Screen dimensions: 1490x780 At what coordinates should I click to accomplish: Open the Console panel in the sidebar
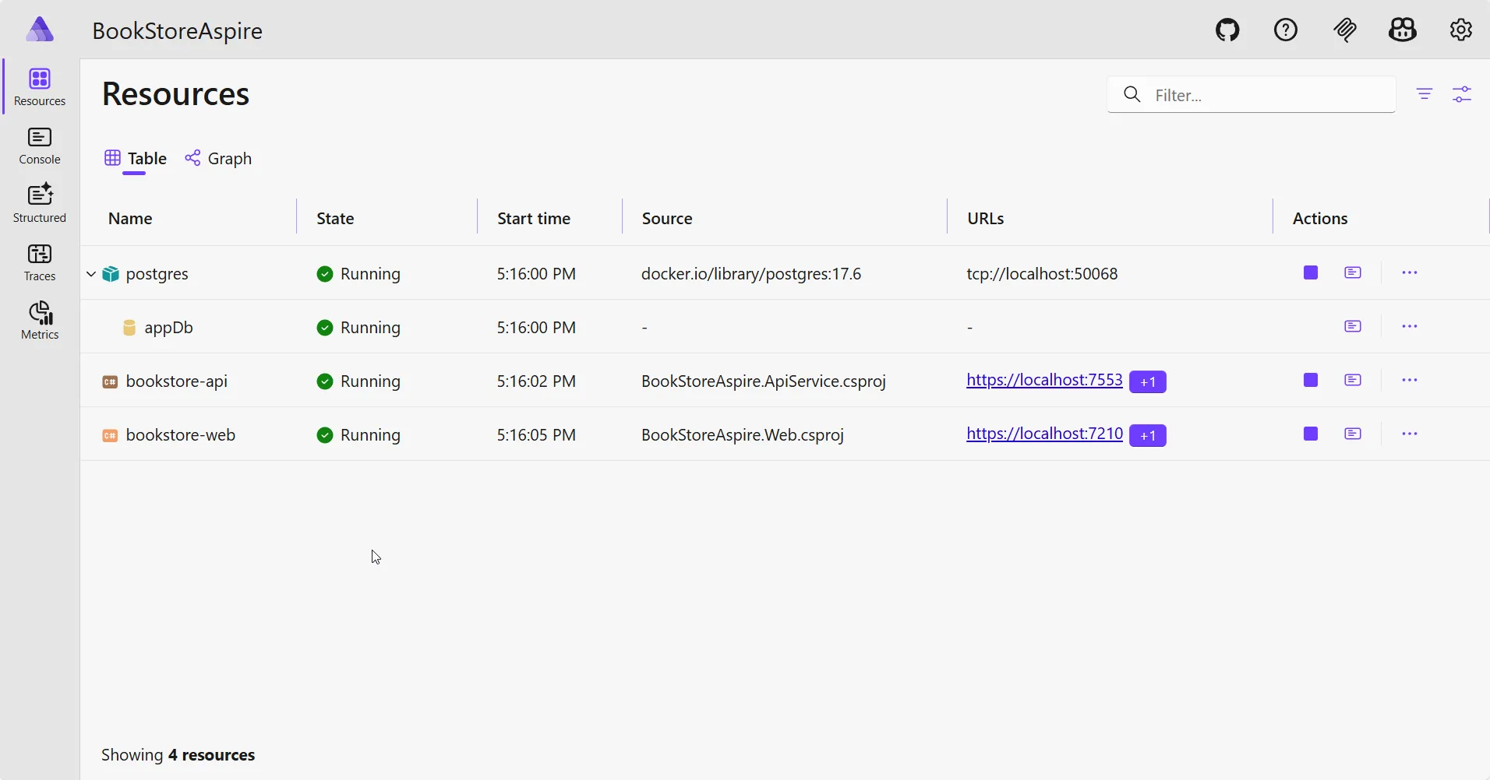click(40, 145)
